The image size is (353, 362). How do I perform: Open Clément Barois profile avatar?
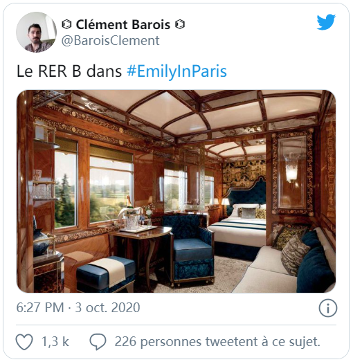[36, 32]
